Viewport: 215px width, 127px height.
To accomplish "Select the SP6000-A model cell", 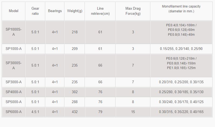I will (x=13, y=112).
